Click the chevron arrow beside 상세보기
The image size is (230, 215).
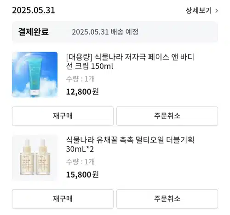tap(216, 11)
